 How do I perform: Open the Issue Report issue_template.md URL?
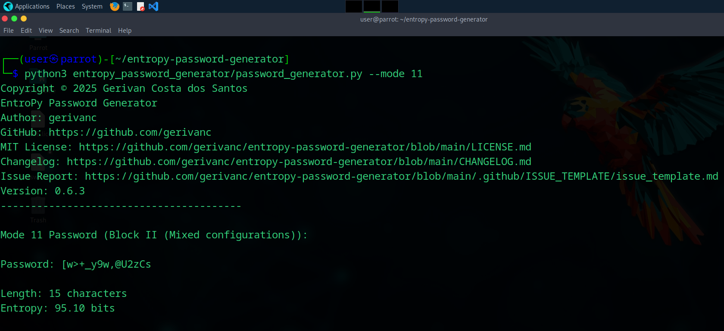pyautogui.click(x=402, y=176)
